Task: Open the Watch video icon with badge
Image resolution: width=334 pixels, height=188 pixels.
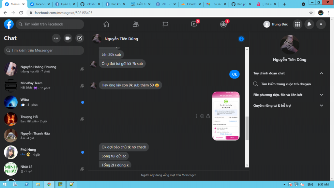Action: (194, 24)
